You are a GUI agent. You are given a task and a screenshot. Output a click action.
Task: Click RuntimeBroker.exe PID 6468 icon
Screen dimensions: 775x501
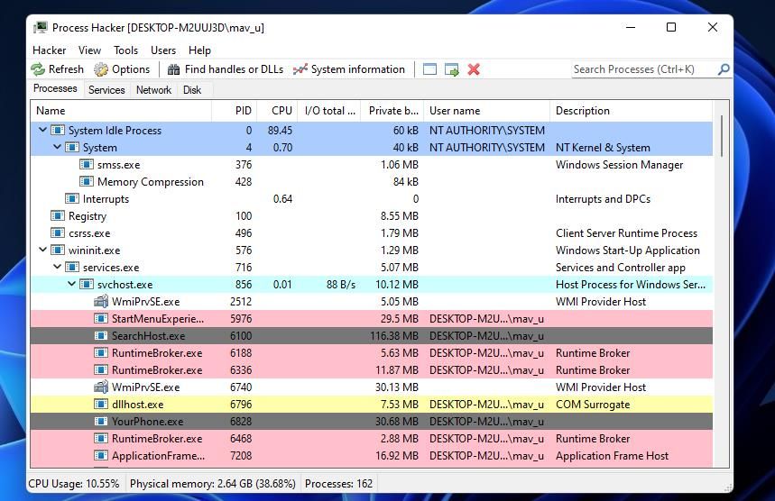pos(101,438)
